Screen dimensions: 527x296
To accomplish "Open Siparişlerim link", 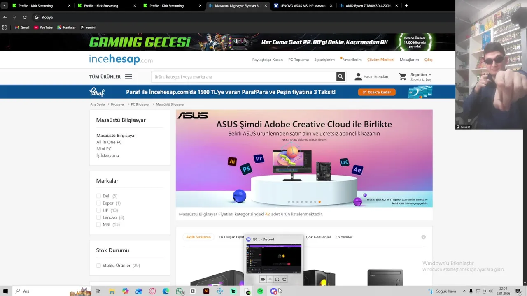I will point(324,60).
